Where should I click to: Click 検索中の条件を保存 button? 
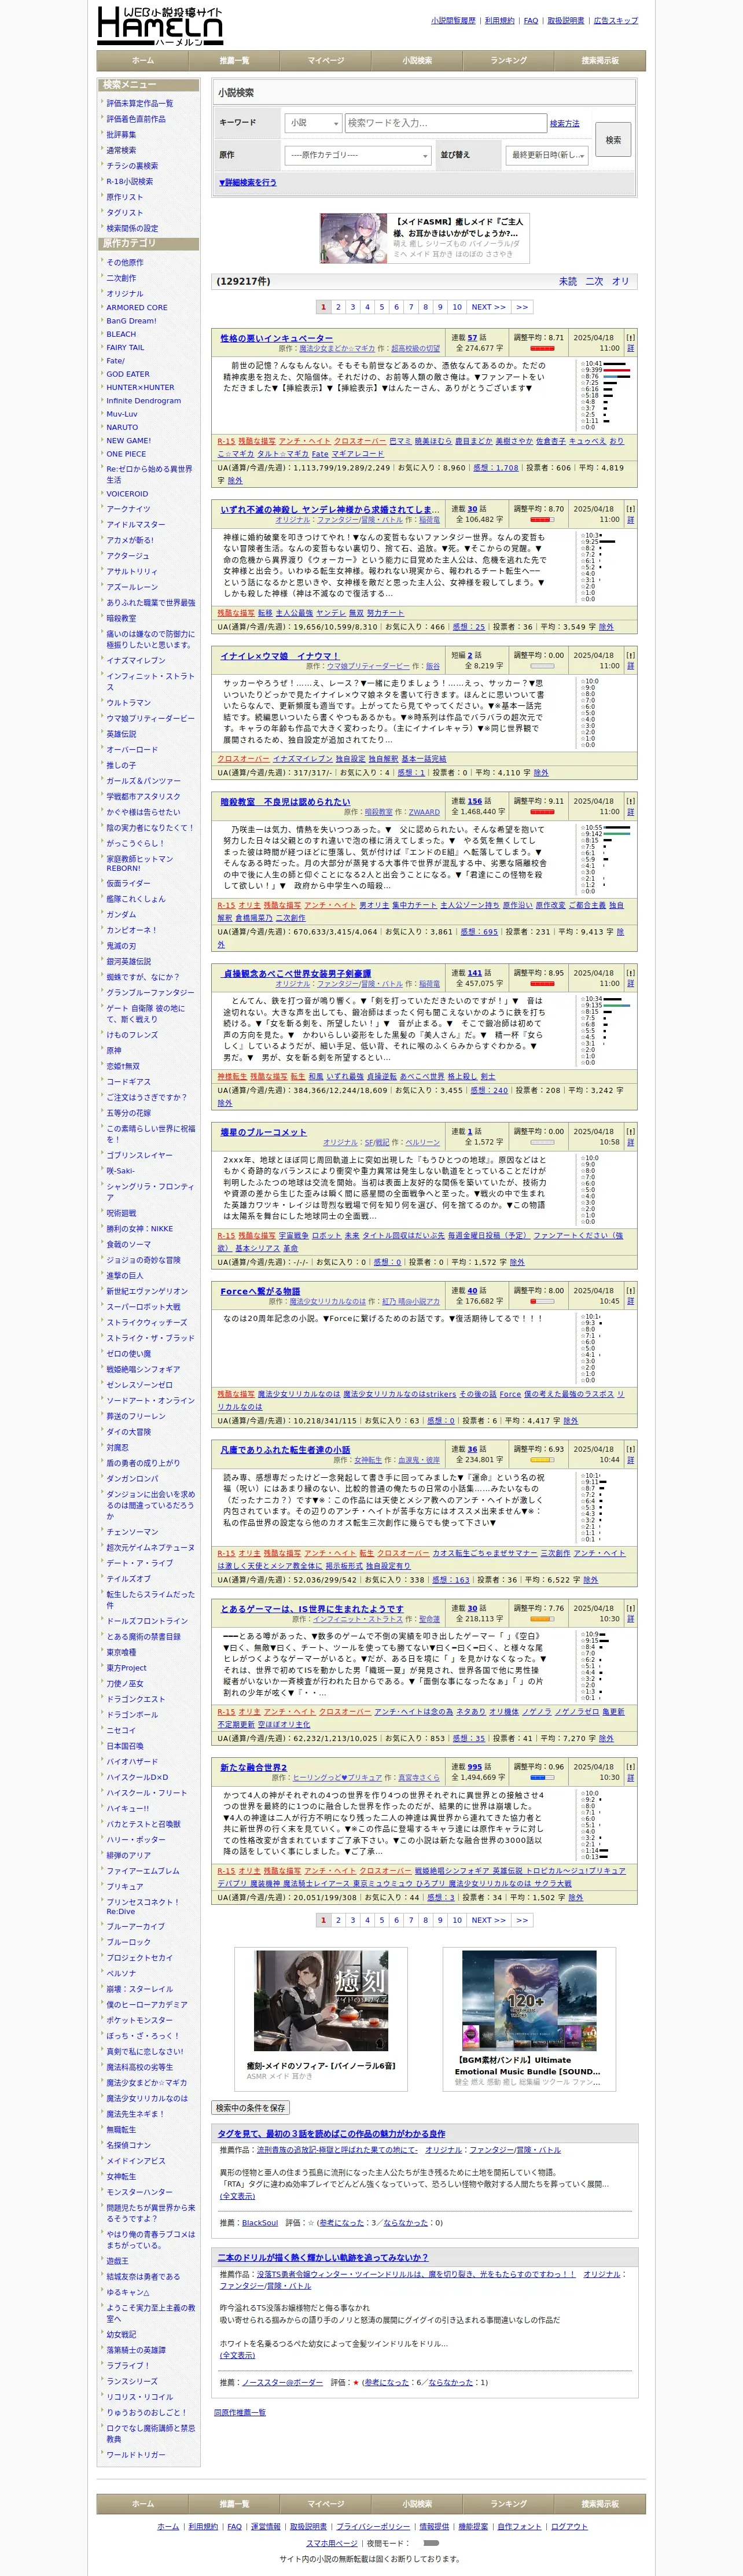click(x=250, y=2108)
